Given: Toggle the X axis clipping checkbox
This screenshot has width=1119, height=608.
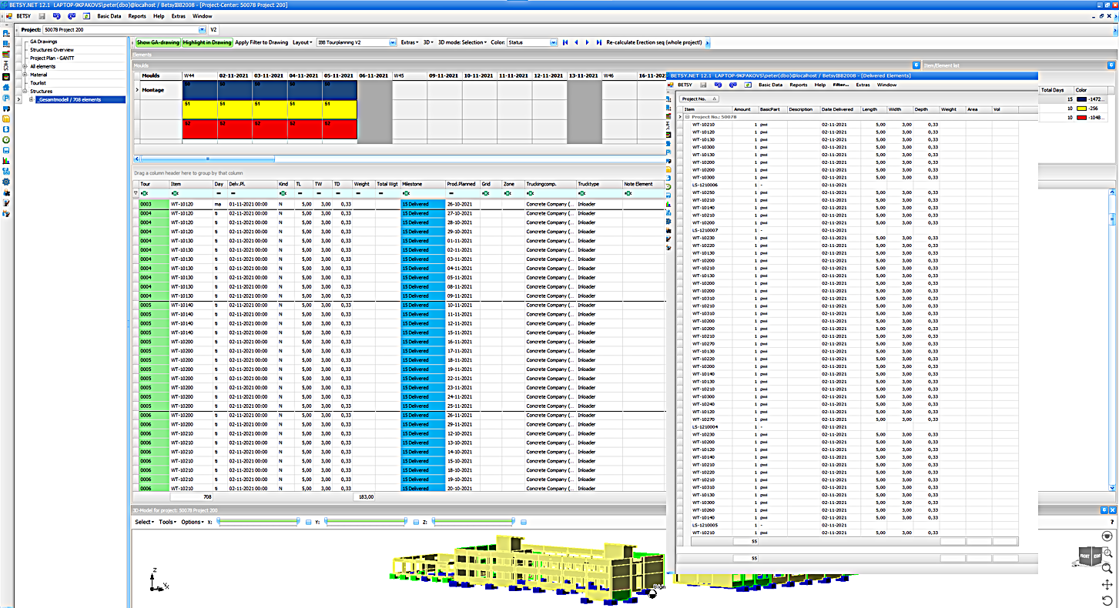Looking at the screenshot, I should (x=308, y=522).
